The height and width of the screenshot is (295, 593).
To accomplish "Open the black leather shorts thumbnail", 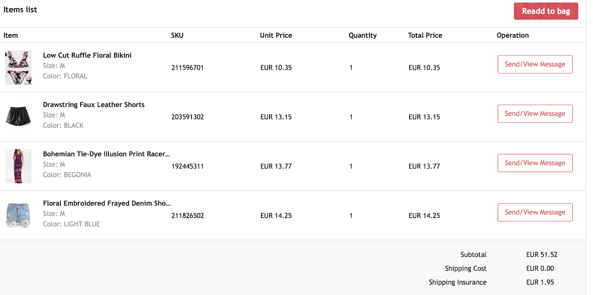I will tap(18, 117).
